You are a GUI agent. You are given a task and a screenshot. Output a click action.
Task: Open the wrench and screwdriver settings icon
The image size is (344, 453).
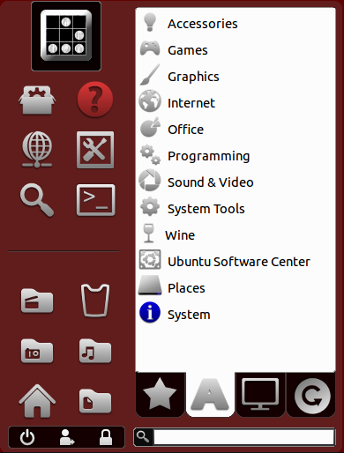click(x=95, y=150)
